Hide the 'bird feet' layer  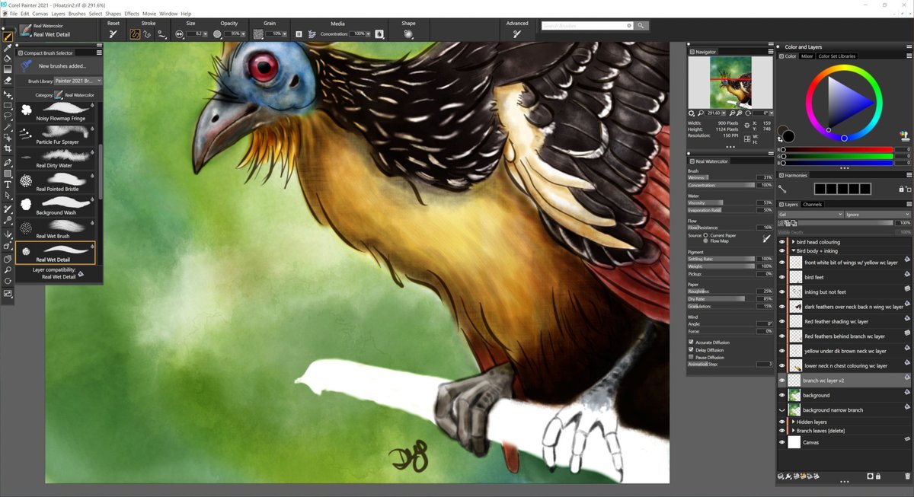(x=781, y=277)
